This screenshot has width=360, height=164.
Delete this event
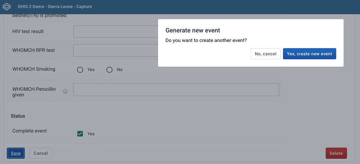[336, 153]
